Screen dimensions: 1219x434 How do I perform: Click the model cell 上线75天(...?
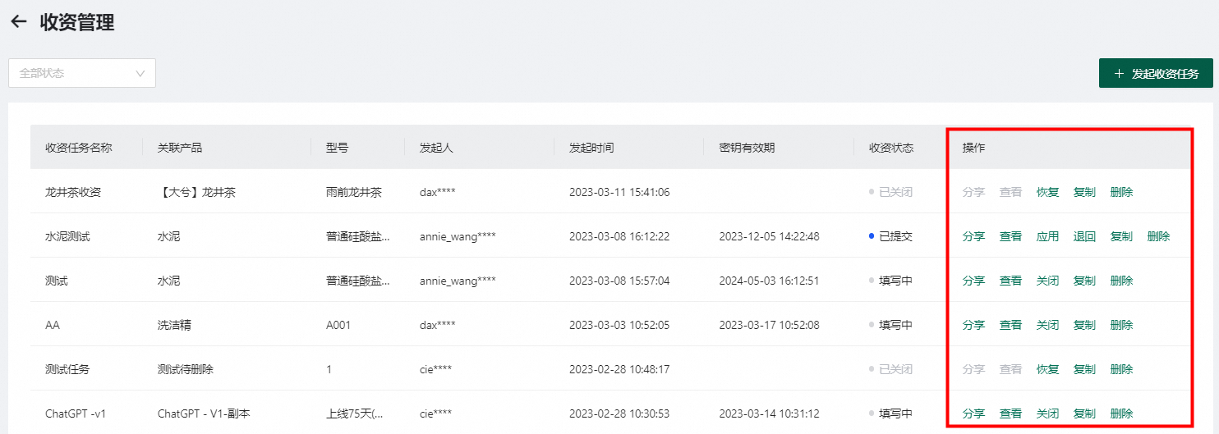(355, 413)
